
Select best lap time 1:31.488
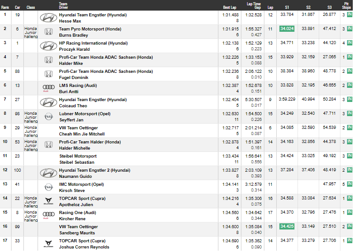point(230,15)
